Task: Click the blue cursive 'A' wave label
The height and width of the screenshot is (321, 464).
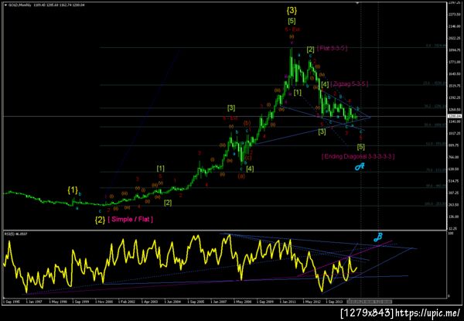Action: coord(360,167)
